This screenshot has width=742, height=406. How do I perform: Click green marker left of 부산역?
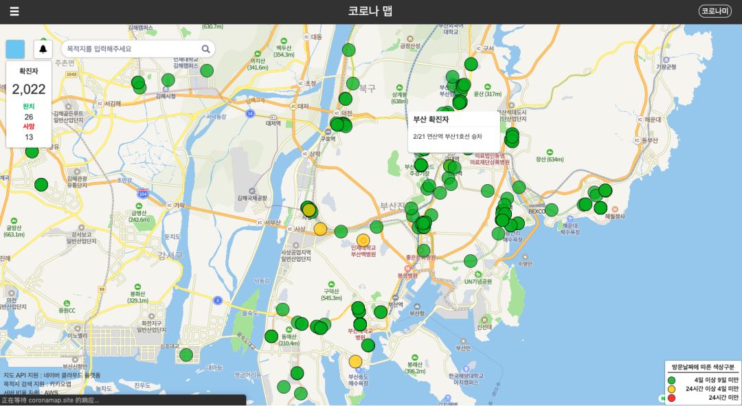[381, 312]
